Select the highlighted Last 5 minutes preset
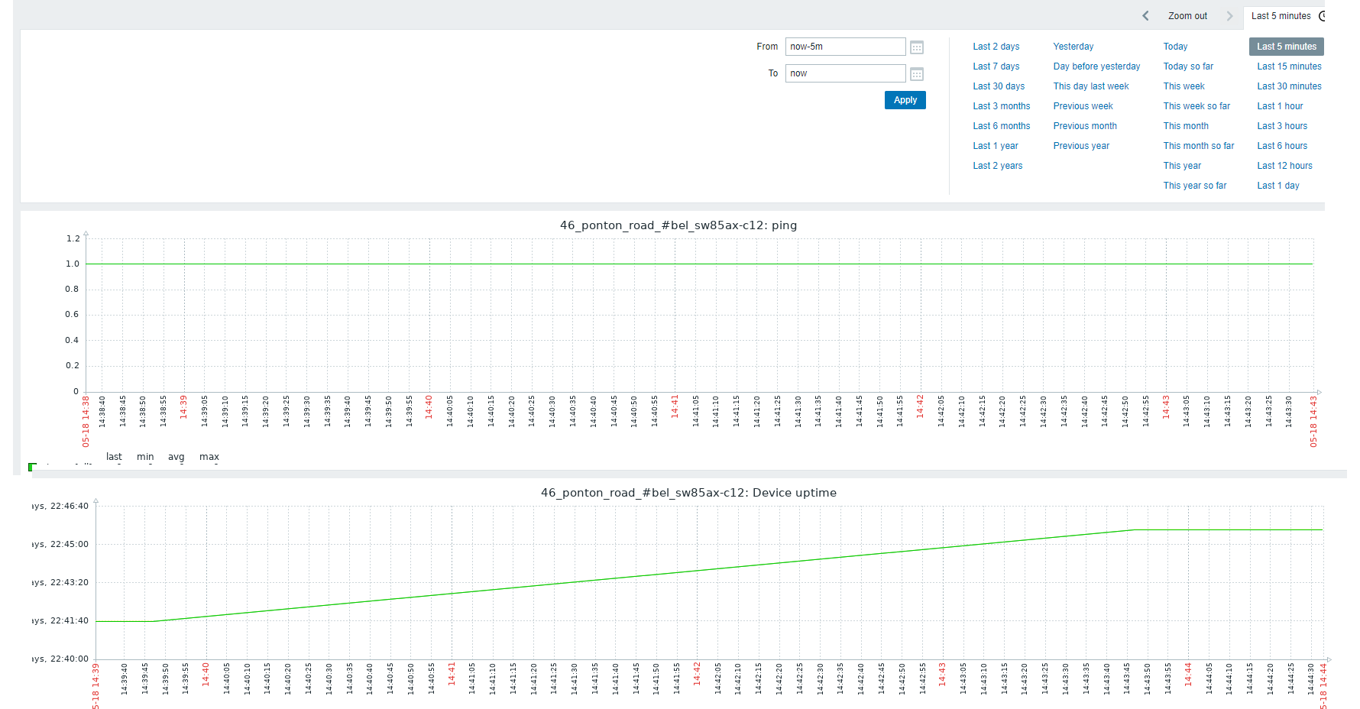1360x709 pixels. (x=1286, y=47)
